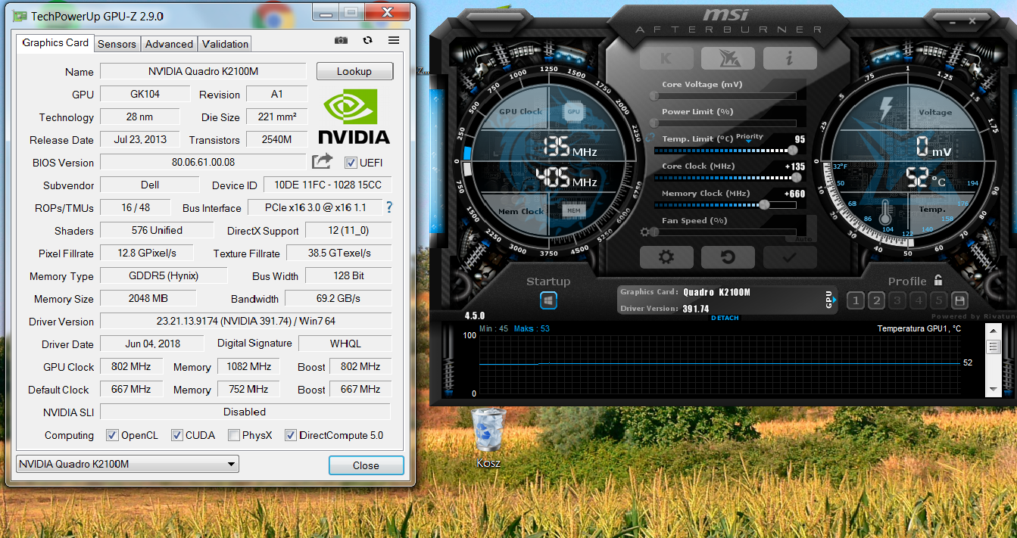Select Afterburner profile slot 3
The width and height of the screenshot is (1017, 538).
point(897,300)
